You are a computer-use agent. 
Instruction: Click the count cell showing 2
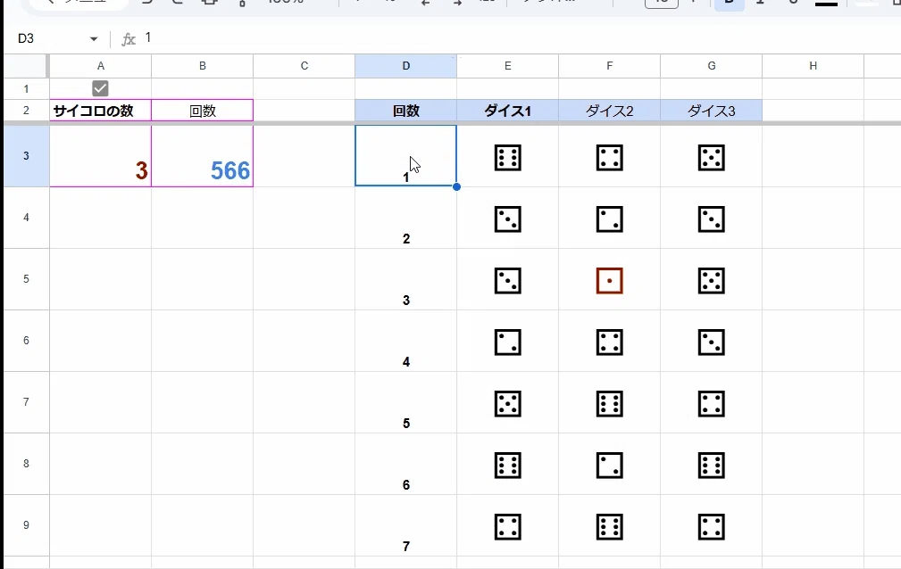tap(405, 218)
